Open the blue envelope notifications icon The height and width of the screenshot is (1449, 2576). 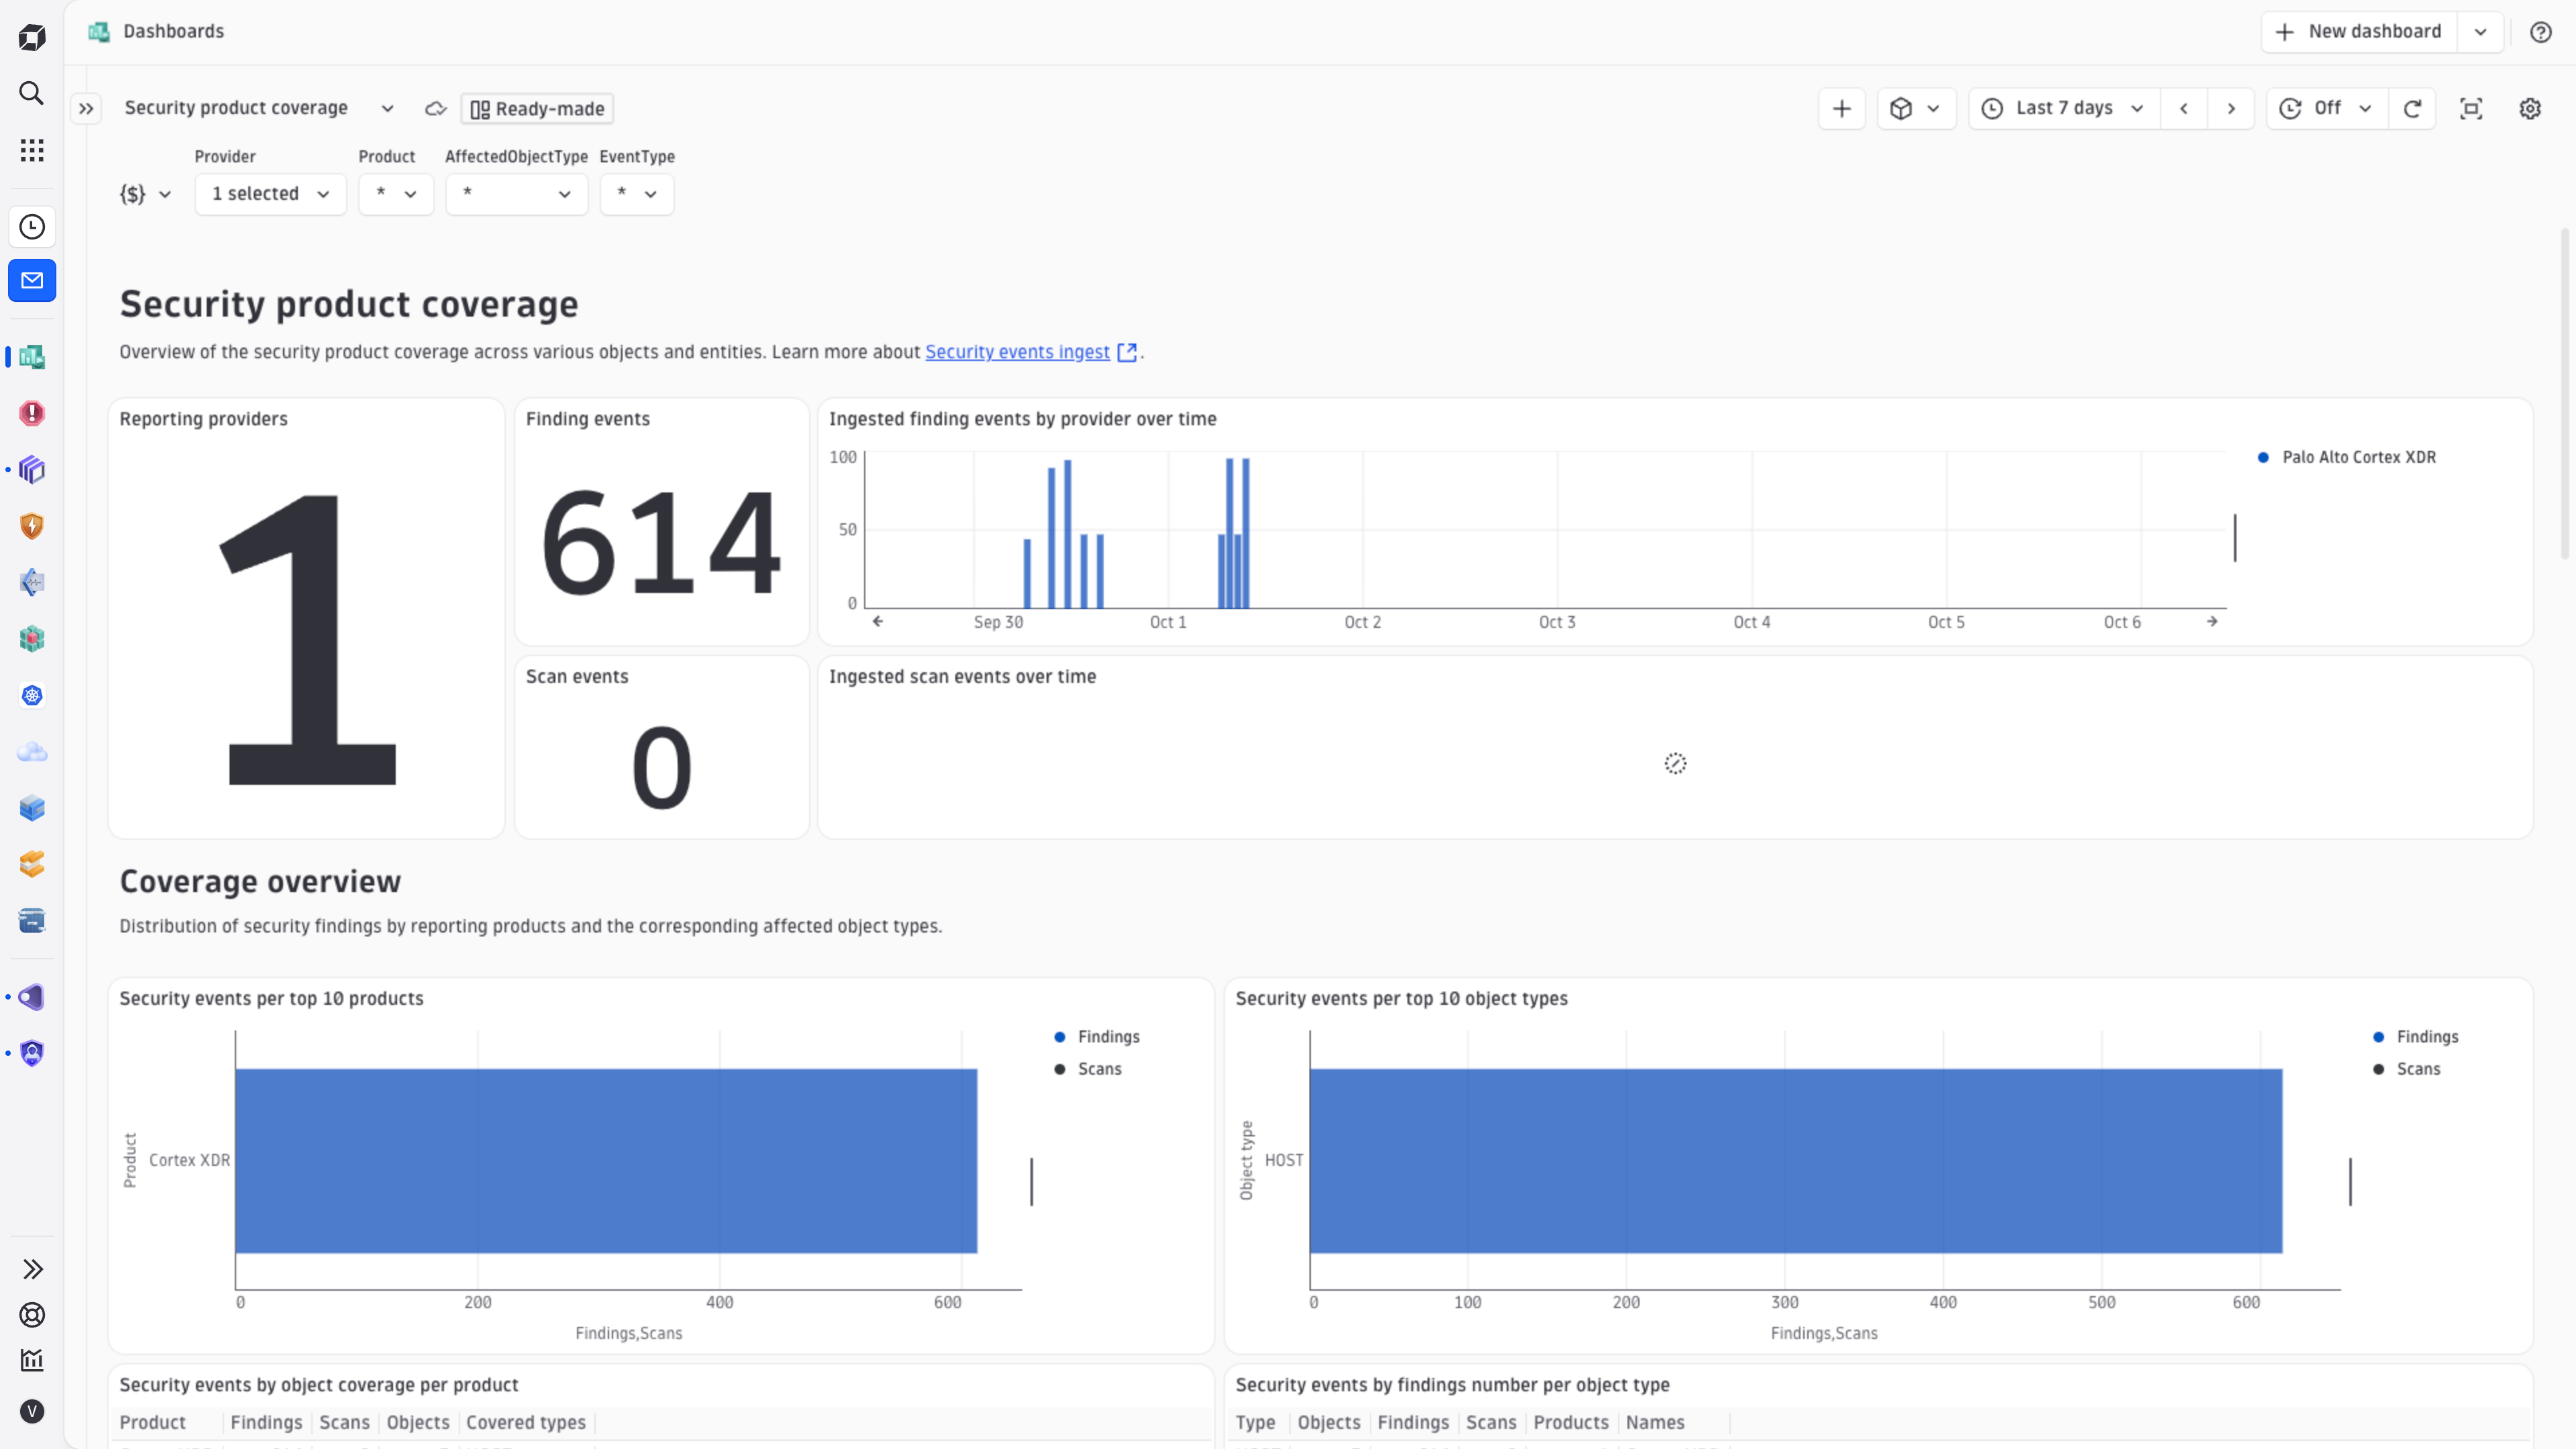(x=32, y=281)
